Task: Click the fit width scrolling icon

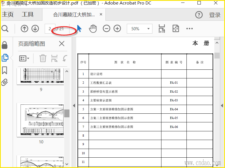Action: (162, 29)
